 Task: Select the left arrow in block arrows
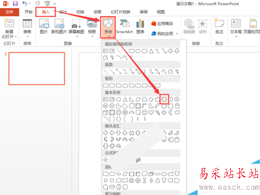pos(112,133)
